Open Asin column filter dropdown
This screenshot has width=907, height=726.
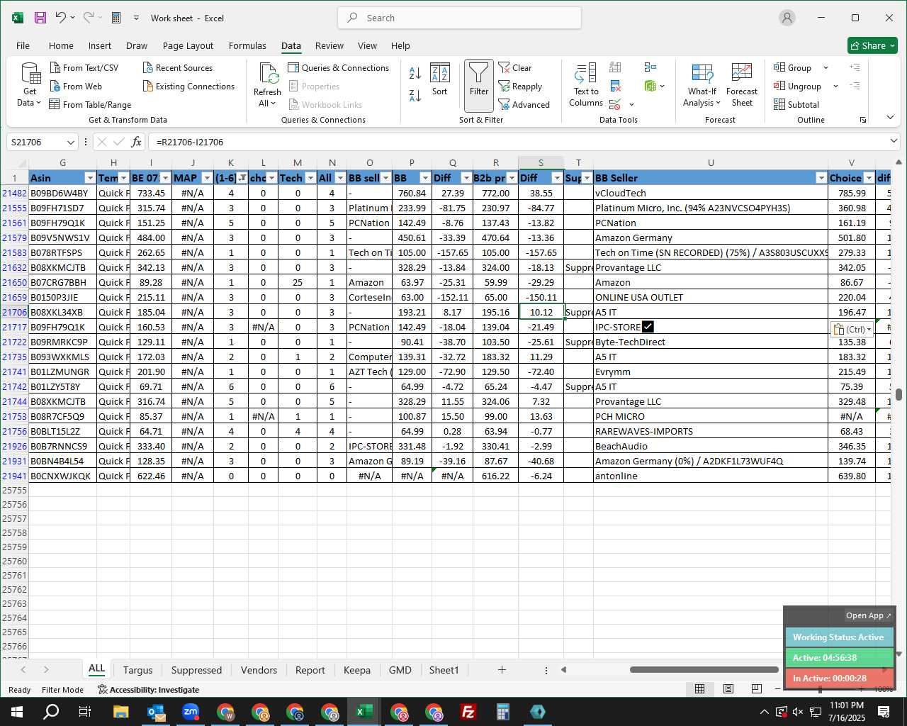(x=90, y=178)
